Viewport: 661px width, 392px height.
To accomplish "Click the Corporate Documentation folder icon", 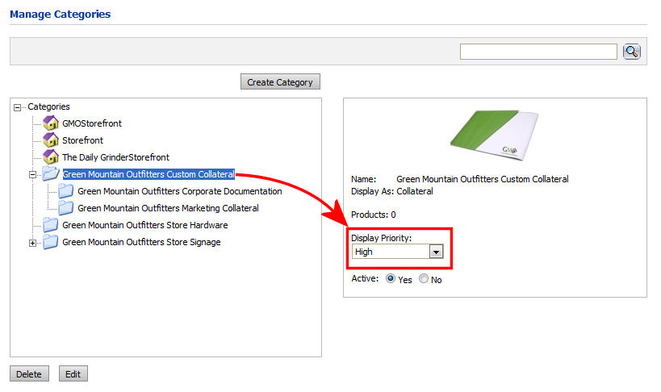I will point(66,191).
